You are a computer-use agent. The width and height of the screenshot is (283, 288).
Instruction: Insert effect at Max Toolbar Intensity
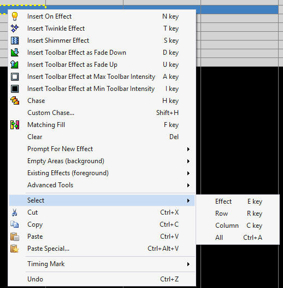(x=102, y=77)
